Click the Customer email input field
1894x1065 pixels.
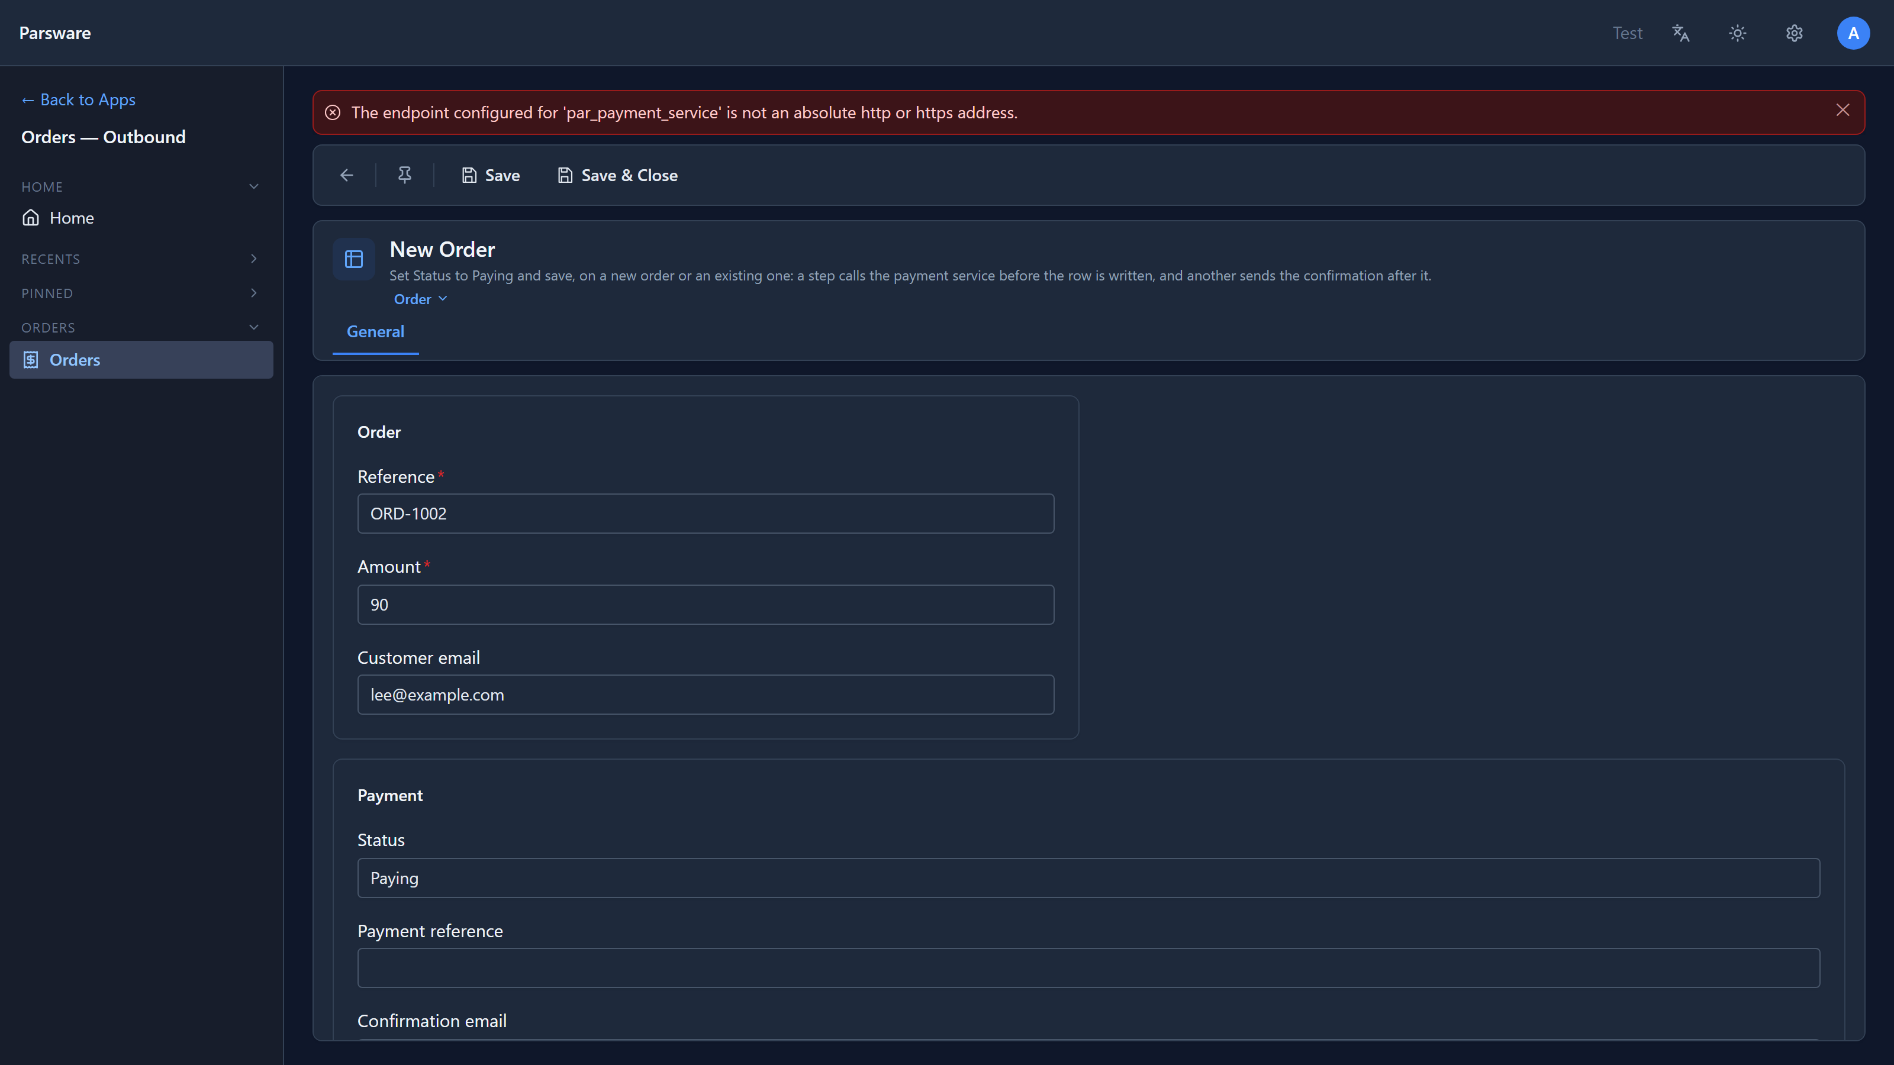[705, 695]
